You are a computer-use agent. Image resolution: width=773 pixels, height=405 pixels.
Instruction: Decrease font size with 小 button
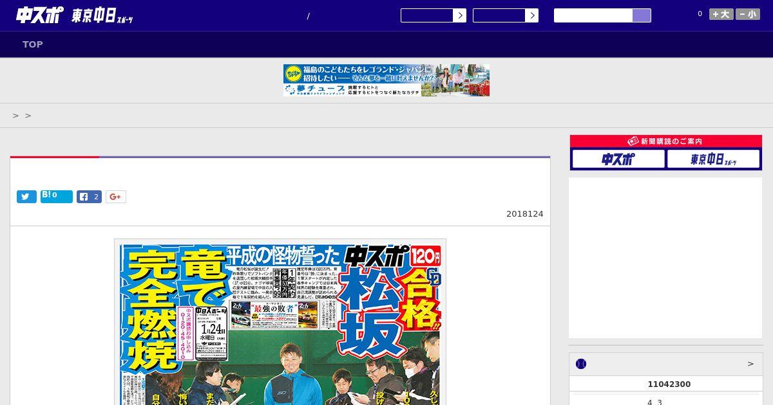pyautogui.click(x=748, y=14)
